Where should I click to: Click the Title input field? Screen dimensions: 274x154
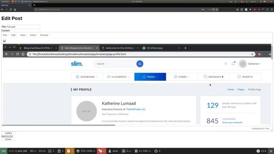point(23,27)
